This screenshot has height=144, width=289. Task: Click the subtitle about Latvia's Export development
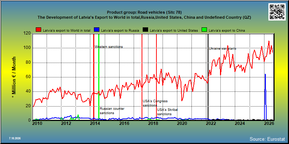tap(144, 17)
